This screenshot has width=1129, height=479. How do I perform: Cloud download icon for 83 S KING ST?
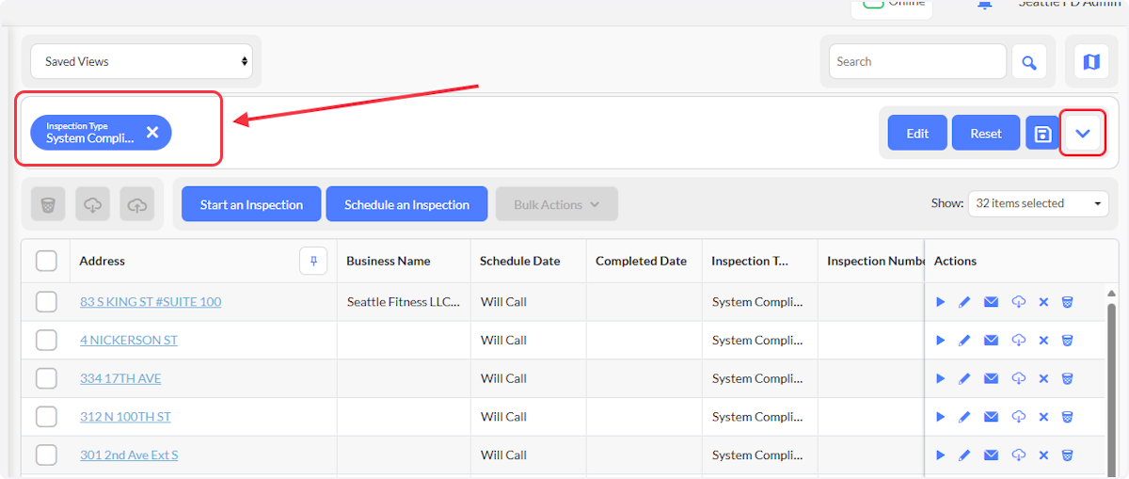point(1018,302)
